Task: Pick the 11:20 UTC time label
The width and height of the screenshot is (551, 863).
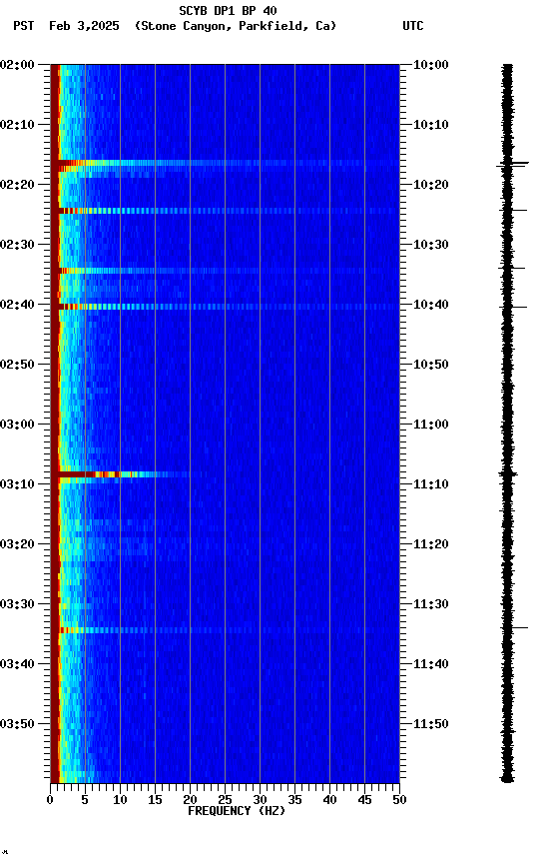Action: [x=430, y=544]
